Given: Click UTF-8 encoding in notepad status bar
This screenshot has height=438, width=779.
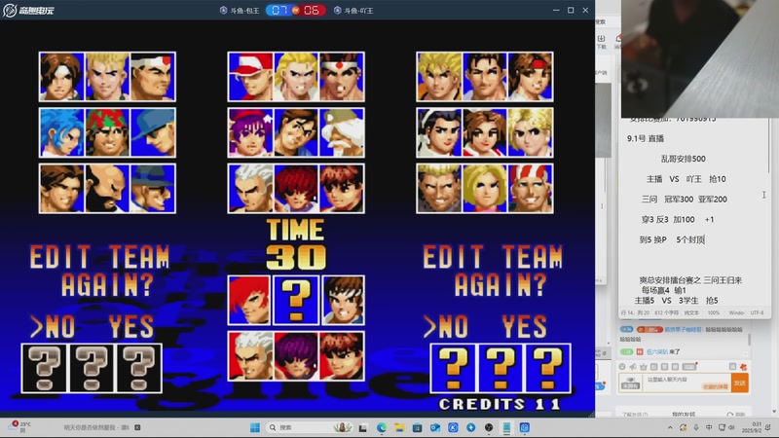Looking at the screenshot, I should point(757,312).
